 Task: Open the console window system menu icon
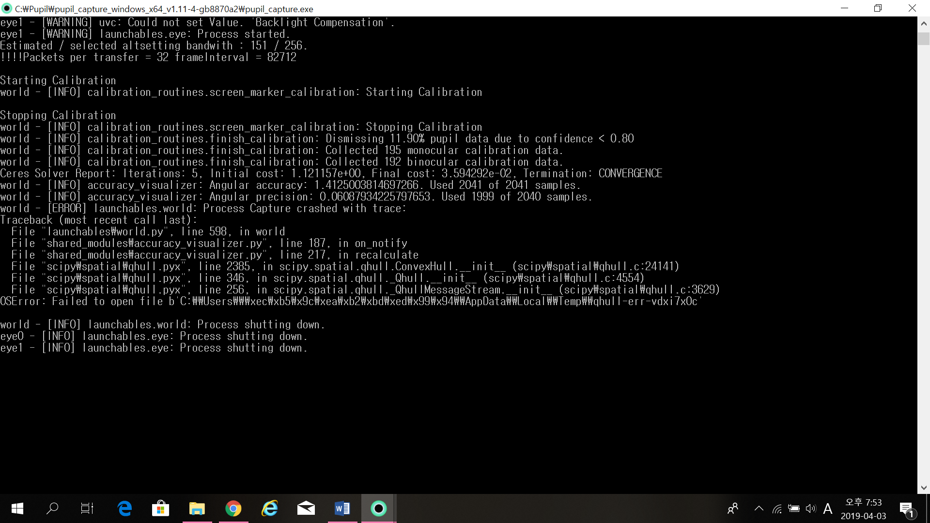tap(7, 8)
